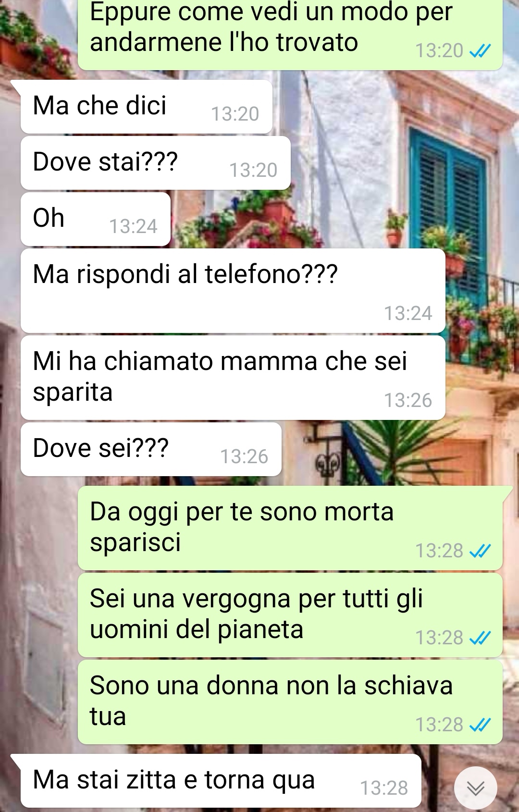Select the 'Dove stai???' message
This screenshot has height=812, width=519.
pyautogui.click(x=156, y=163)
